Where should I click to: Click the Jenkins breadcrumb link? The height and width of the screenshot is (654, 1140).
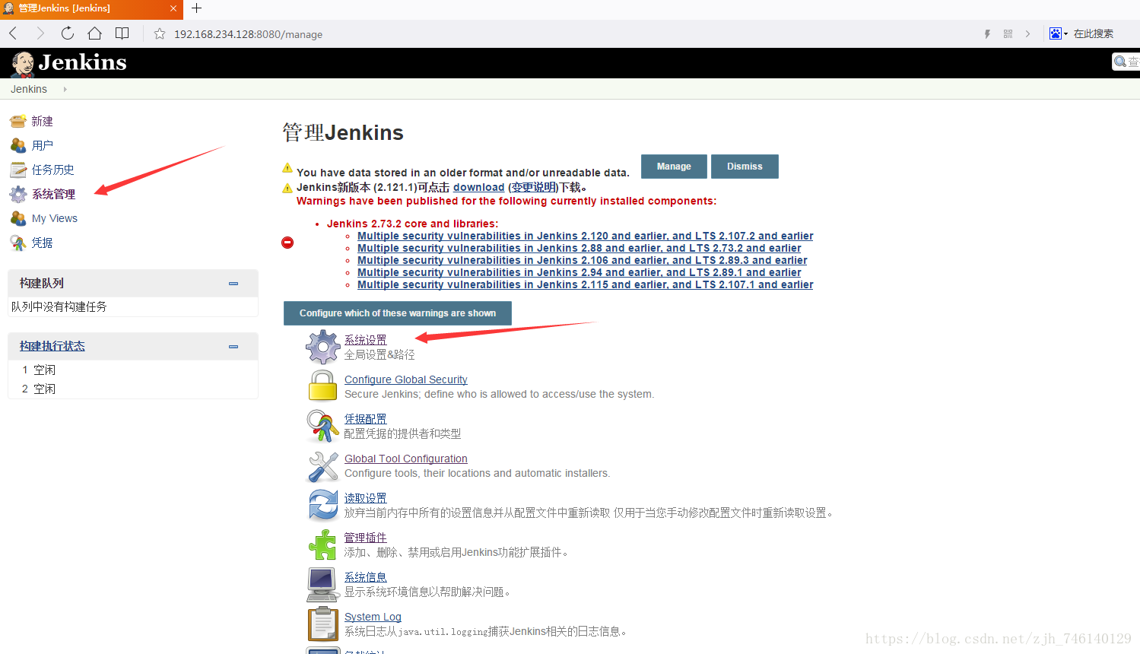pyautogui.click(x=29, y=89)
